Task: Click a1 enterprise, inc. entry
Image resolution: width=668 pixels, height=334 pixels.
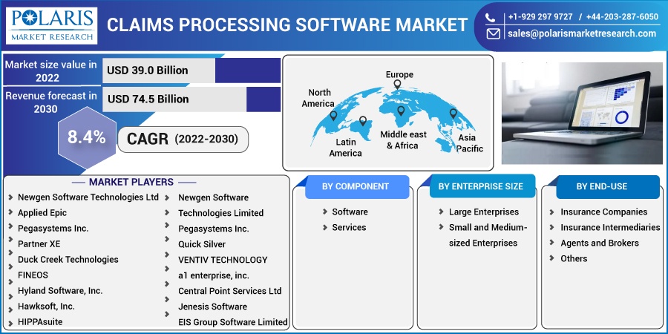Action: pyautogui.click(x=214, y=275)
